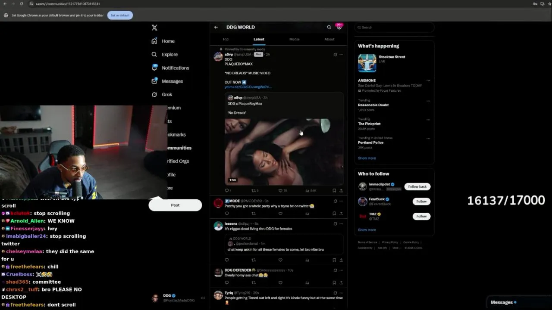The width and height of the screenshot is (552, 310).
Task: Open Terms of Service footer link
Action: 367,242
